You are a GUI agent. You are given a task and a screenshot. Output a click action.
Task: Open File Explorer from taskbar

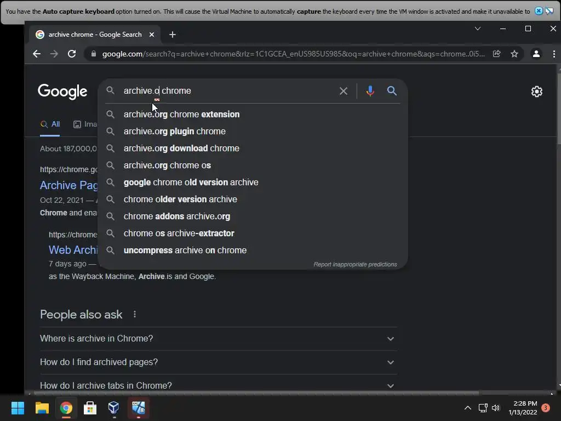coord(42,408)
